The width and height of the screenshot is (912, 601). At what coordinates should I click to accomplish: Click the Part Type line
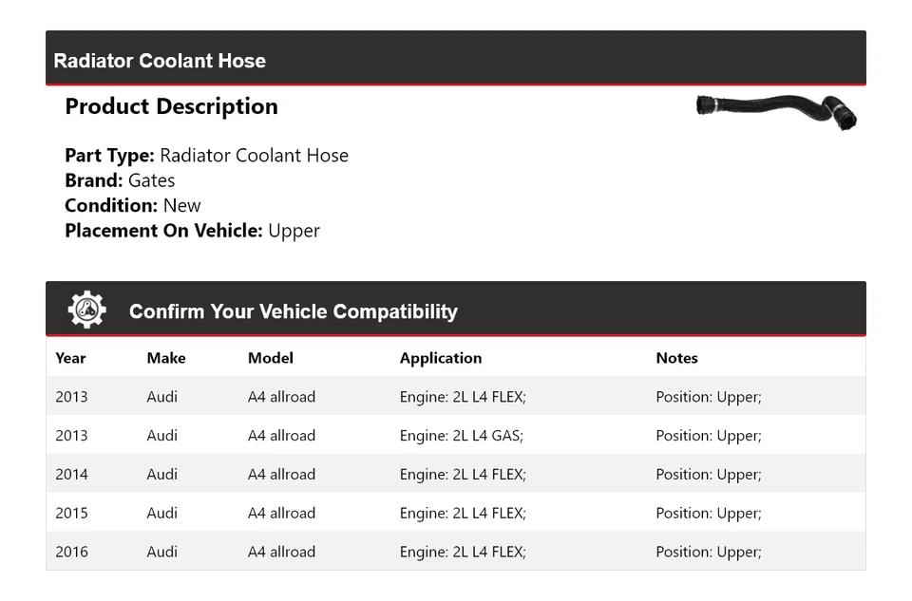206,156
